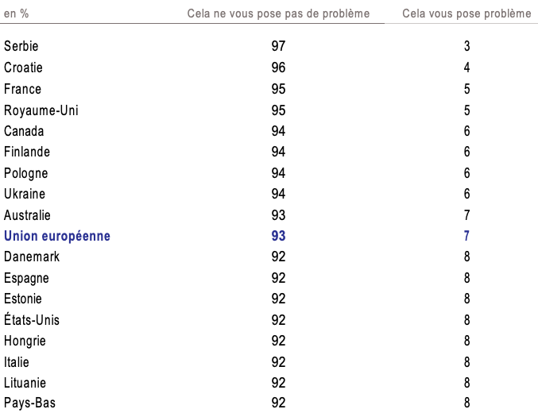Click the blue value 7 for Union européenne
Image resolution: width=538 pixels, height=413 pixels.
[467, 236]
